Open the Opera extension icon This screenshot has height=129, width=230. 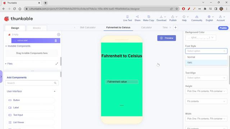click(183, 9)
